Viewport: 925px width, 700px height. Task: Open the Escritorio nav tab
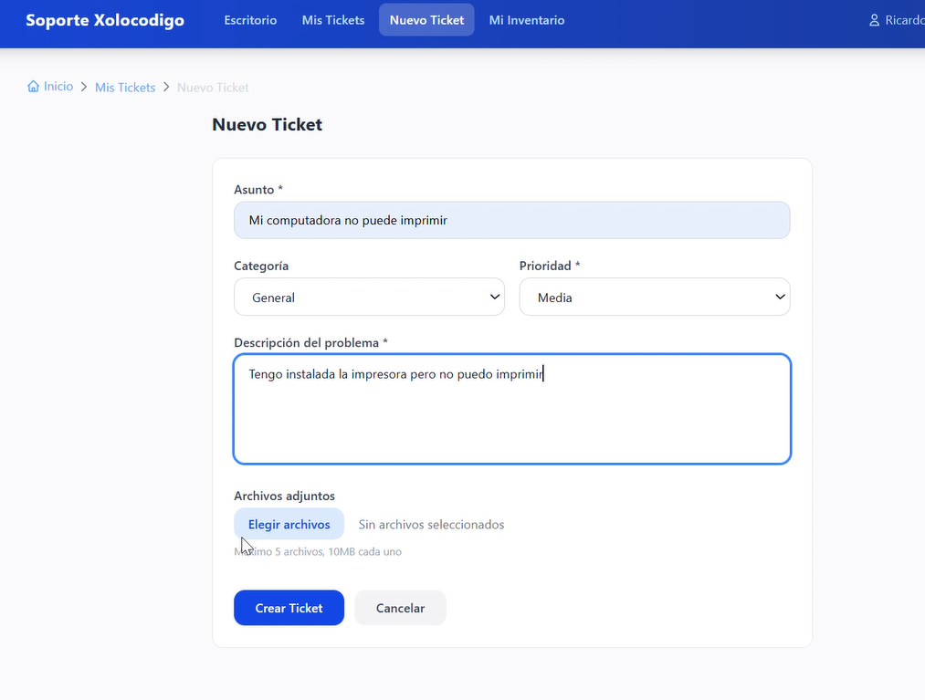point(250,20)
